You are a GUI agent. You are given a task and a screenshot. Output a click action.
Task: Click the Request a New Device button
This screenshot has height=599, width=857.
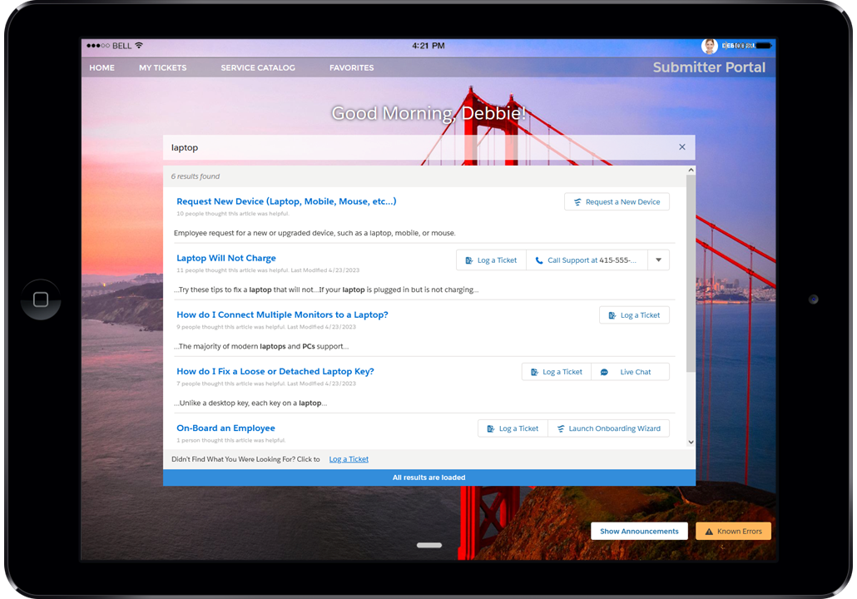click(x=617, y=202)
